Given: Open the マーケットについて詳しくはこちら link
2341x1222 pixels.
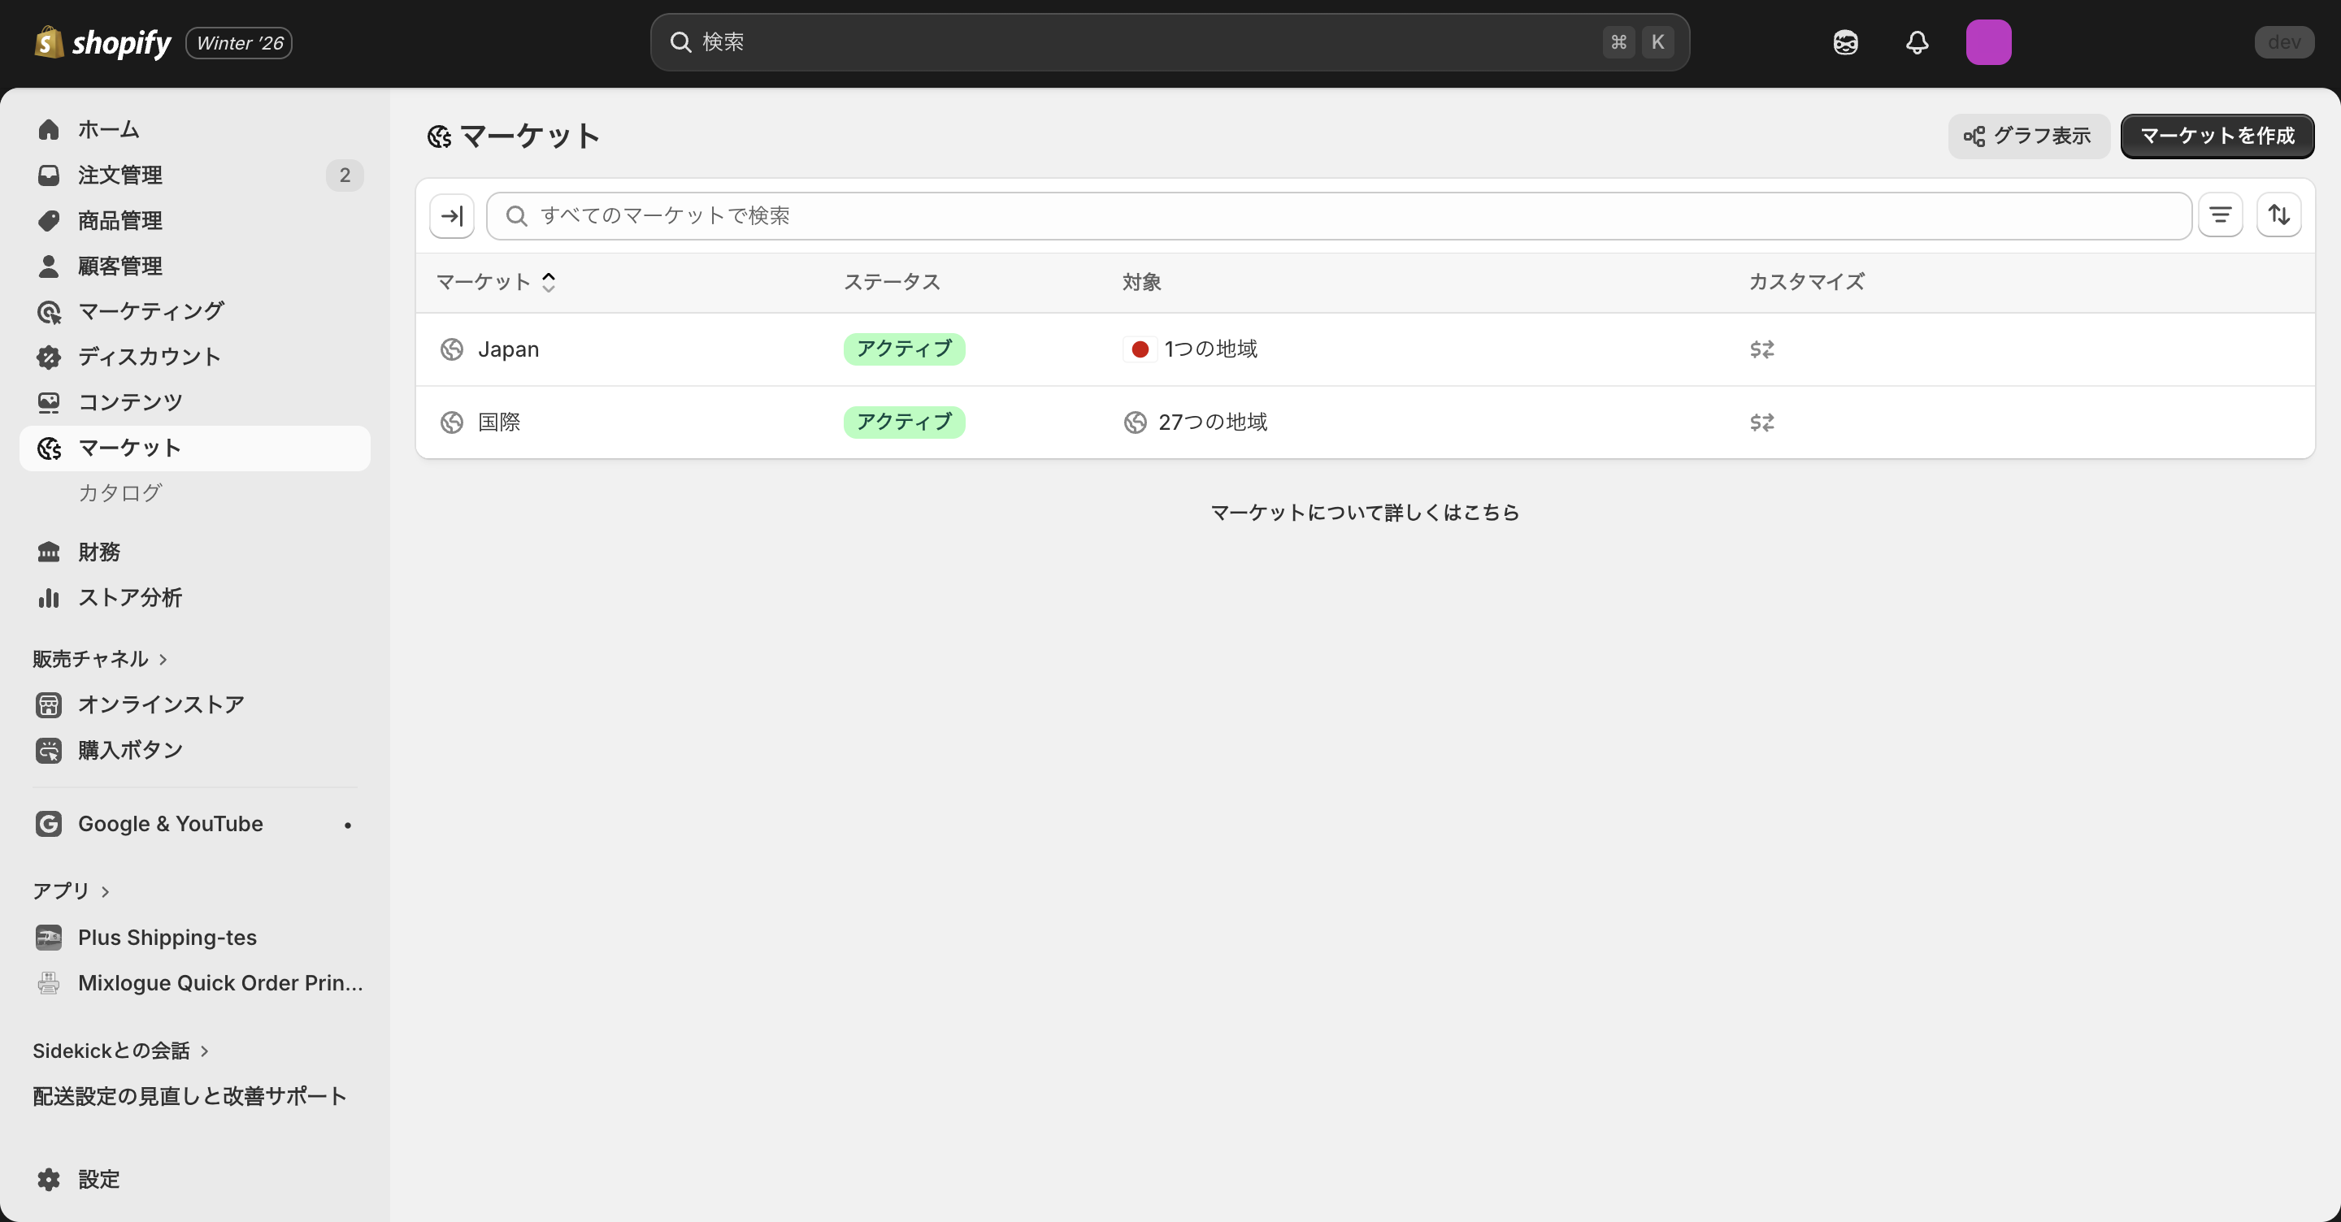Looking at the screenshot, I should (1364, 512).
